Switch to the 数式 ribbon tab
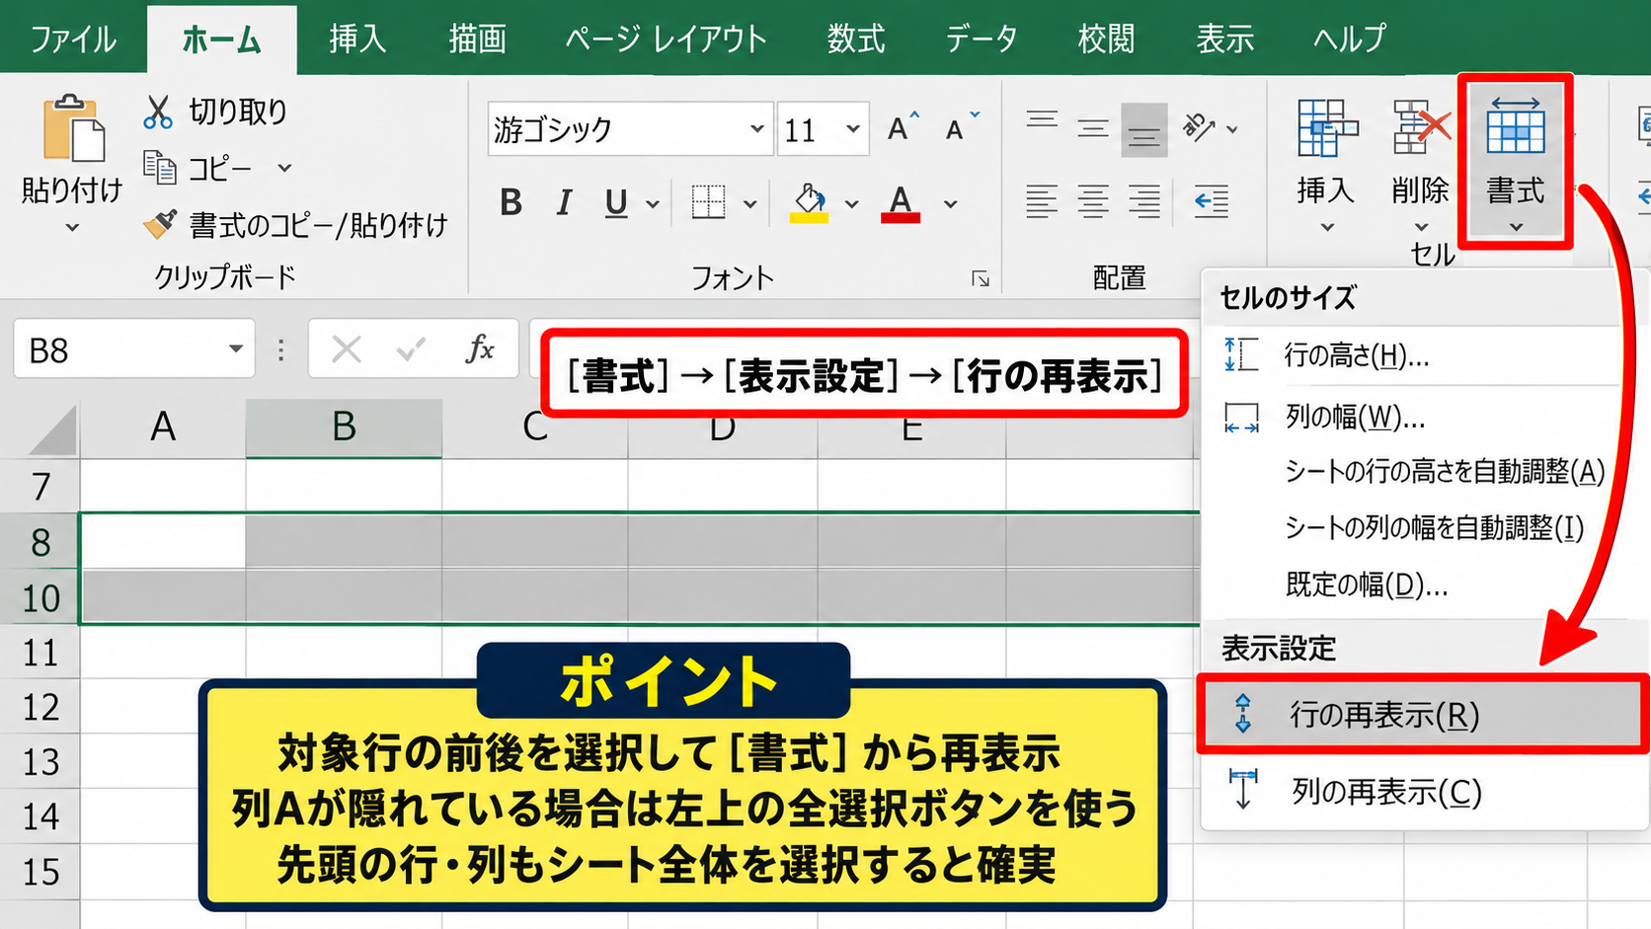Image resolution: width=1651 pixels, height=929 pixels. point(856,39)
